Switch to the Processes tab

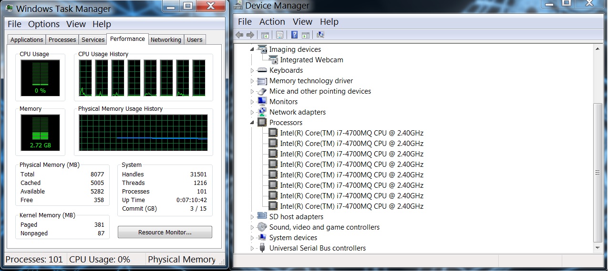click(62, 40)
